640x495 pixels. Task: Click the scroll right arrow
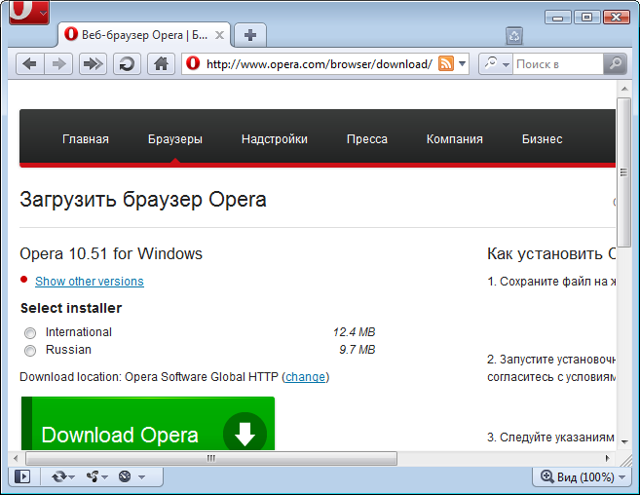coord(607,458)
